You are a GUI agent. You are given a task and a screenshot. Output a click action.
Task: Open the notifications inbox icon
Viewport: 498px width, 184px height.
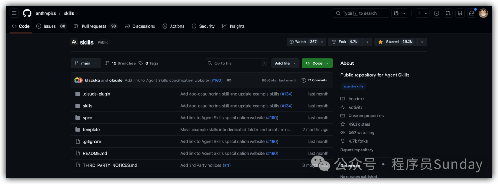click(x=472, y=13)
